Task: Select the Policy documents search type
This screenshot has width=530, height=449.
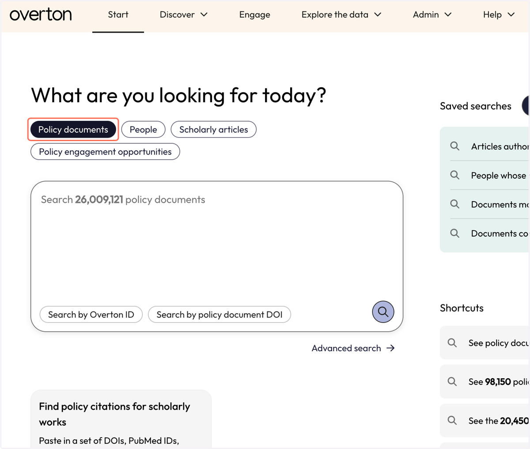Action: click(73, 130)
